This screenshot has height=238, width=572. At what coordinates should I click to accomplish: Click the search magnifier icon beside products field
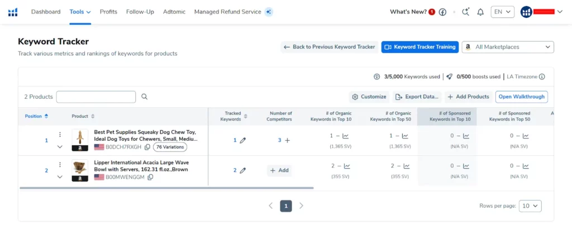145,97
